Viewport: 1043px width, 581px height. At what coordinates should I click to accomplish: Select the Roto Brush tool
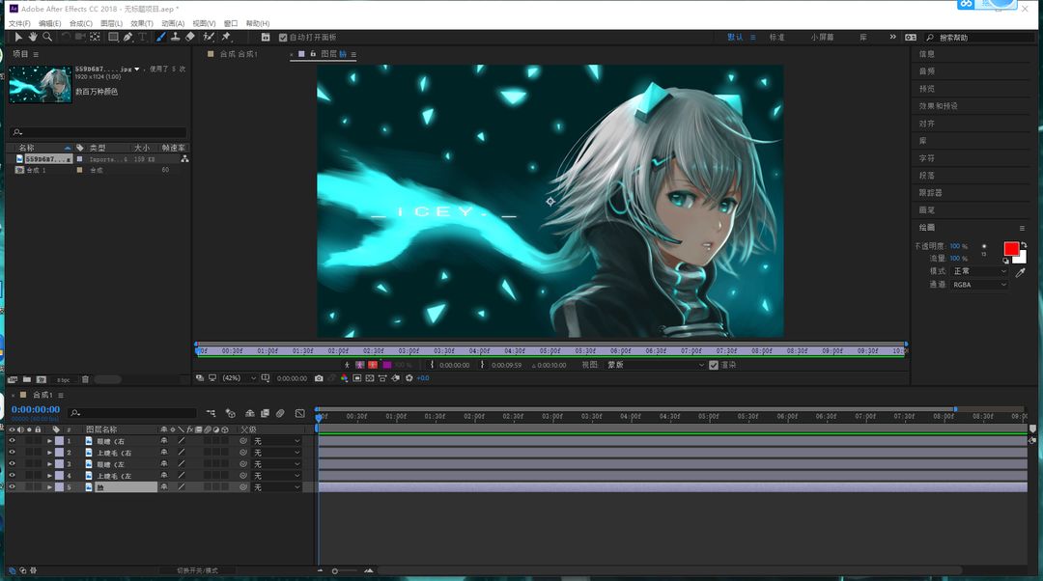(x=209, y=38)
